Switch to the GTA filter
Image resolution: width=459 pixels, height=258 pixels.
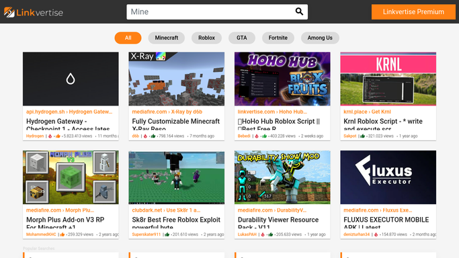(x=241, y=38)
